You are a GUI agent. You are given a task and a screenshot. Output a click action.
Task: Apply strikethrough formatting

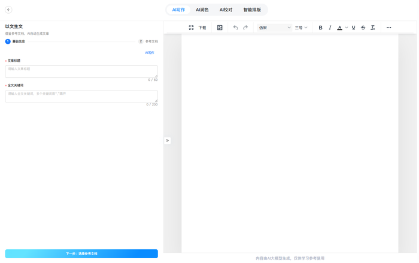[x=363, y=28]
